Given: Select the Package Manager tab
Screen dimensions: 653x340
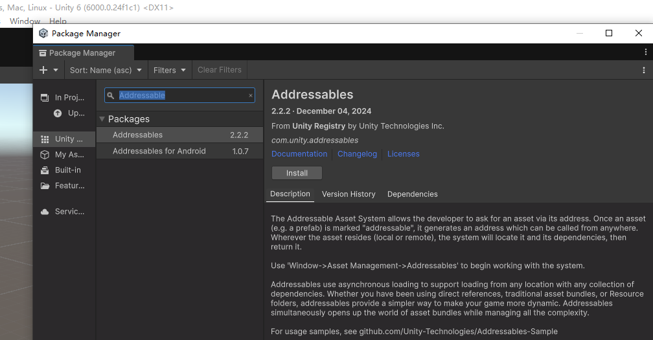Looking at the screenshot, I should pyautogui.click(x=84, y=53).
